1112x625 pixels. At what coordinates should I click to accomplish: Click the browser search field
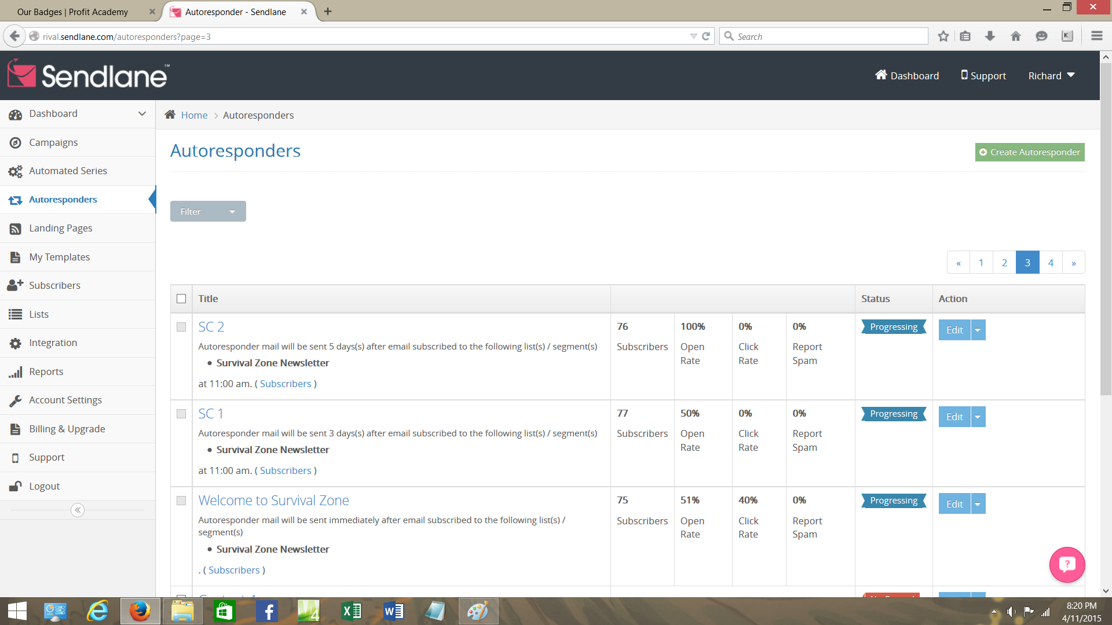tap(824, 36)
